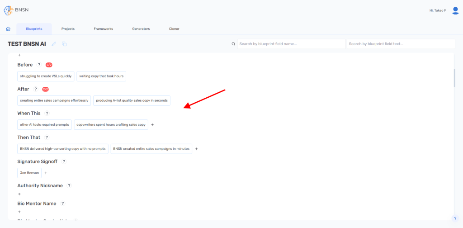Go to home via house icon
The height and width of the screenshot is (228, 463).
tap(8, 29)
